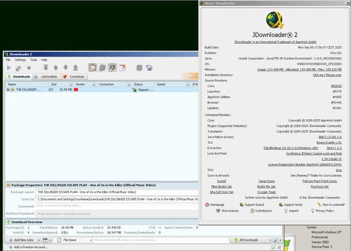Screen dimensions: 351x251
Task: Toggle the auto reconnect toolbar button
Action: (x=103, y=68)
